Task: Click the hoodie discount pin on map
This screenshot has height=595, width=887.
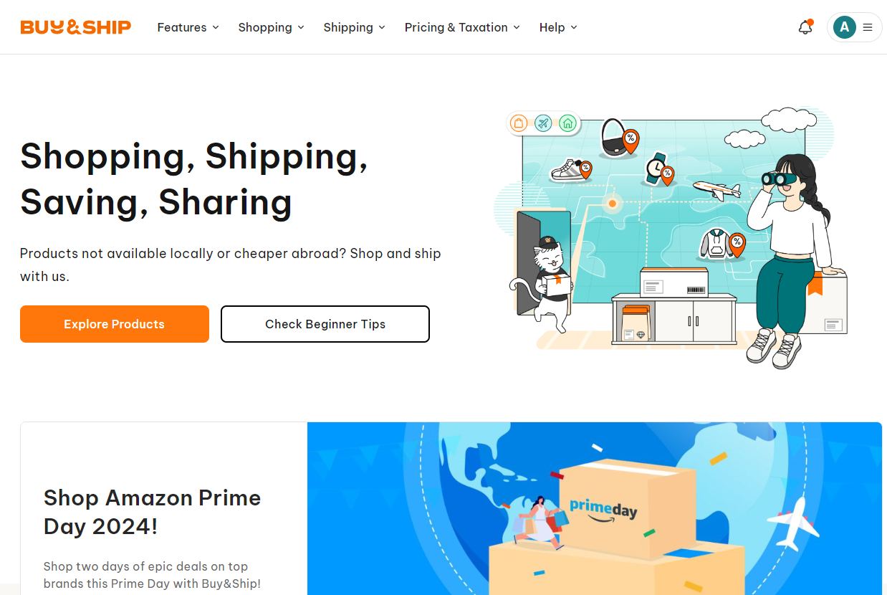Action: pos(737,244)
